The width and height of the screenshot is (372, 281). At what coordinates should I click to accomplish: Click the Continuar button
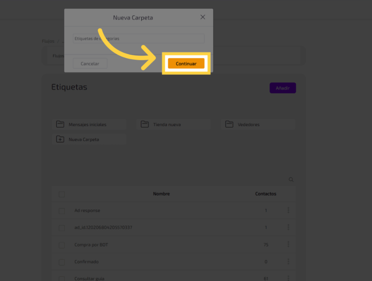(x=186, y=64)
